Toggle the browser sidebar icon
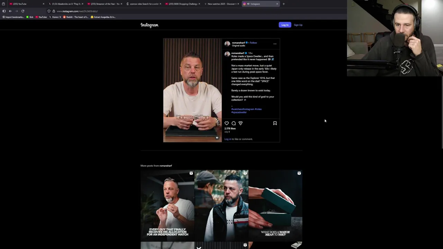Screen dimensions: 443x249 [x=4, y=11]
